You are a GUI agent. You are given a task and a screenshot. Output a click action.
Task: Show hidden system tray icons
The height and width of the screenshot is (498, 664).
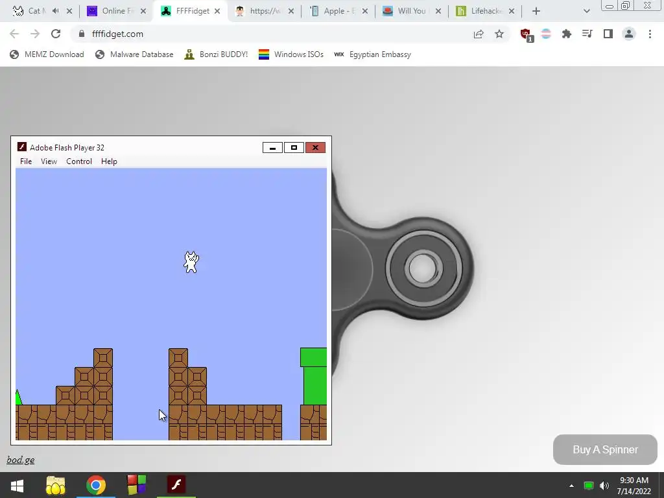pos(572,486)
